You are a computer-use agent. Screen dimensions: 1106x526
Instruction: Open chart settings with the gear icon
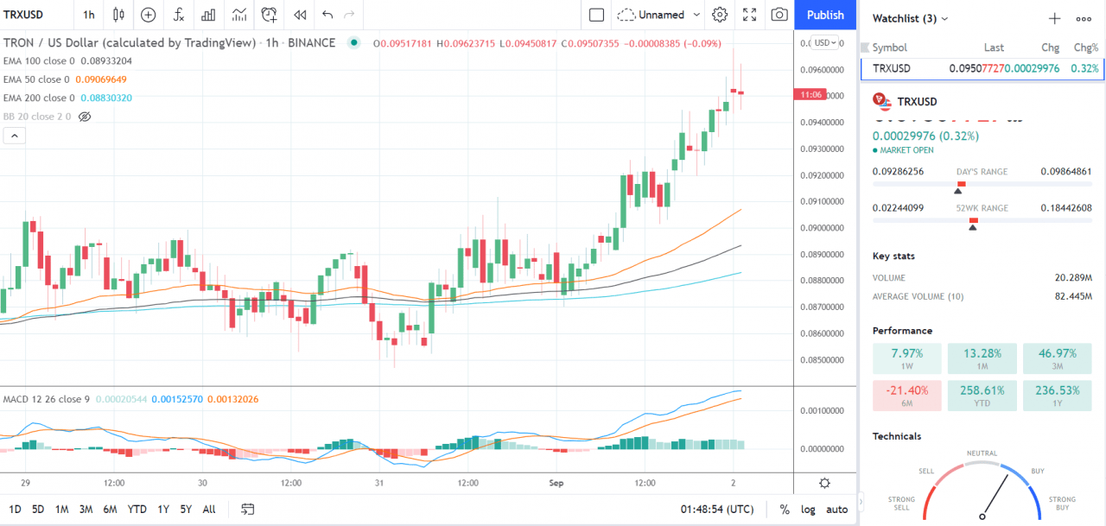point(720,15)
